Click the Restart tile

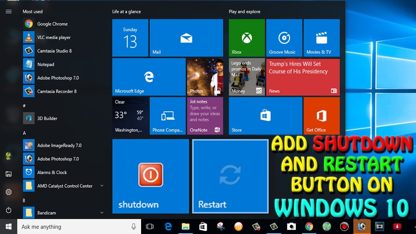coord(230,176)
